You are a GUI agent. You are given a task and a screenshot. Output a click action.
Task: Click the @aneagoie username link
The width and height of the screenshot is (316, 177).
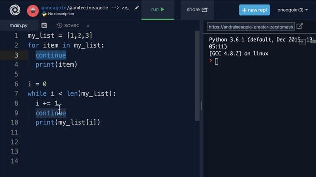(54, 8)
